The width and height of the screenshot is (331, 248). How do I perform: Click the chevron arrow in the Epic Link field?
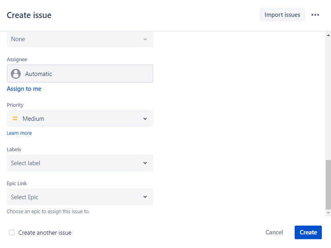[145, 197]
